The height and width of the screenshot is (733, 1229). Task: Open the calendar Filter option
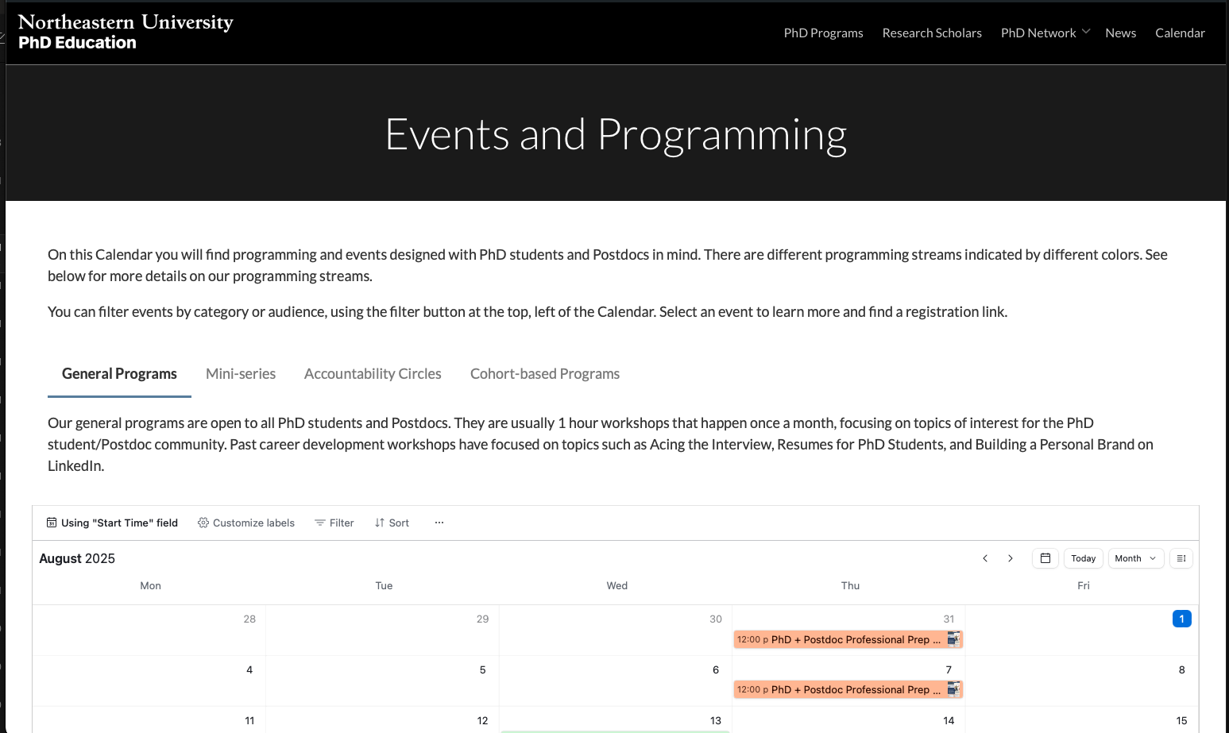point(334,523)
